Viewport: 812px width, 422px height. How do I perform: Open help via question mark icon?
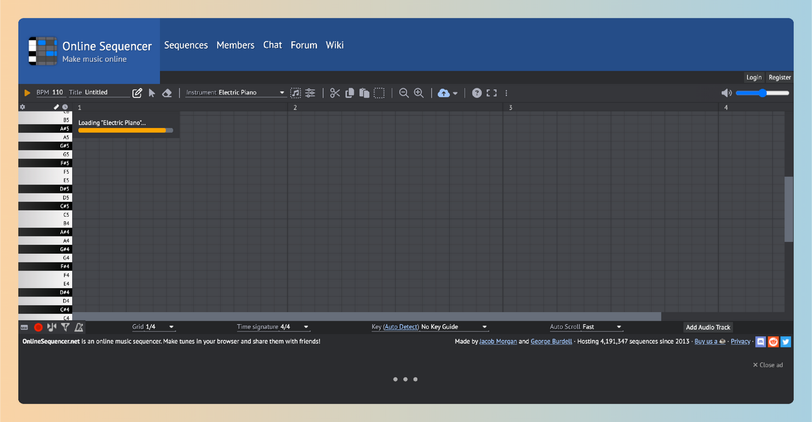(477, 93)
